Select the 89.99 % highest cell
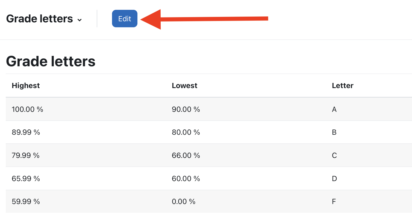 click(x=26, y=132)
